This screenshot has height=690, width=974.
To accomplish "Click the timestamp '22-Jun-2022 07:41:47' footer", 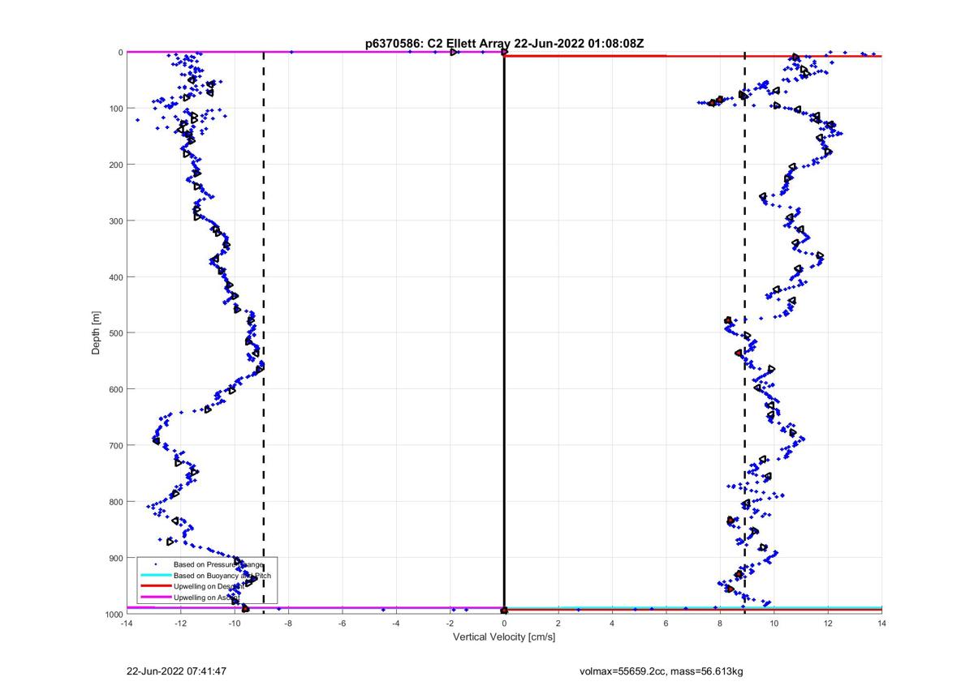I will (176, 671).
